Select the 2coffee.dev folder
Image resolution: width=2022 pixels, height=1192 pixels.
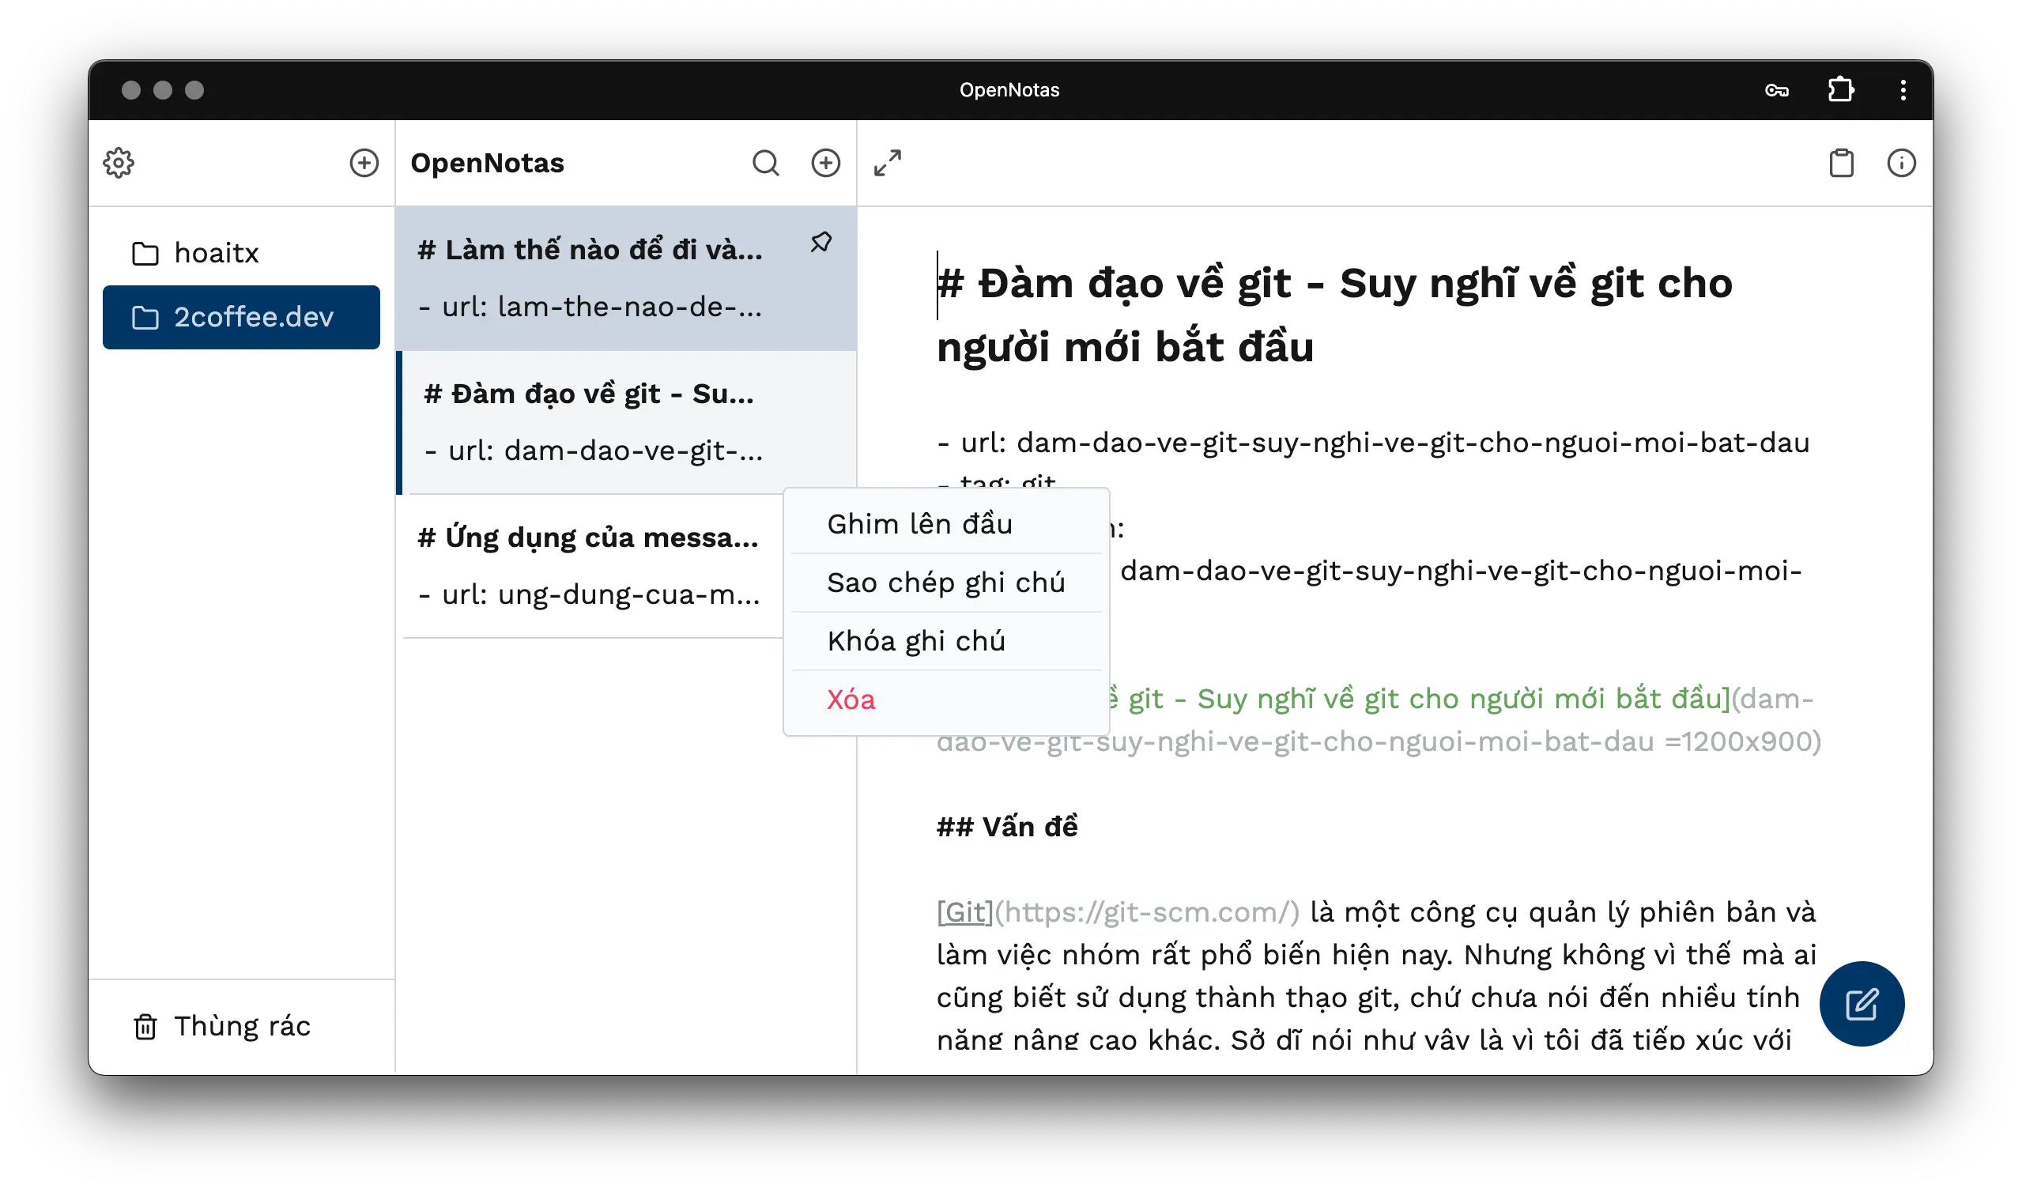pos(241,317)
